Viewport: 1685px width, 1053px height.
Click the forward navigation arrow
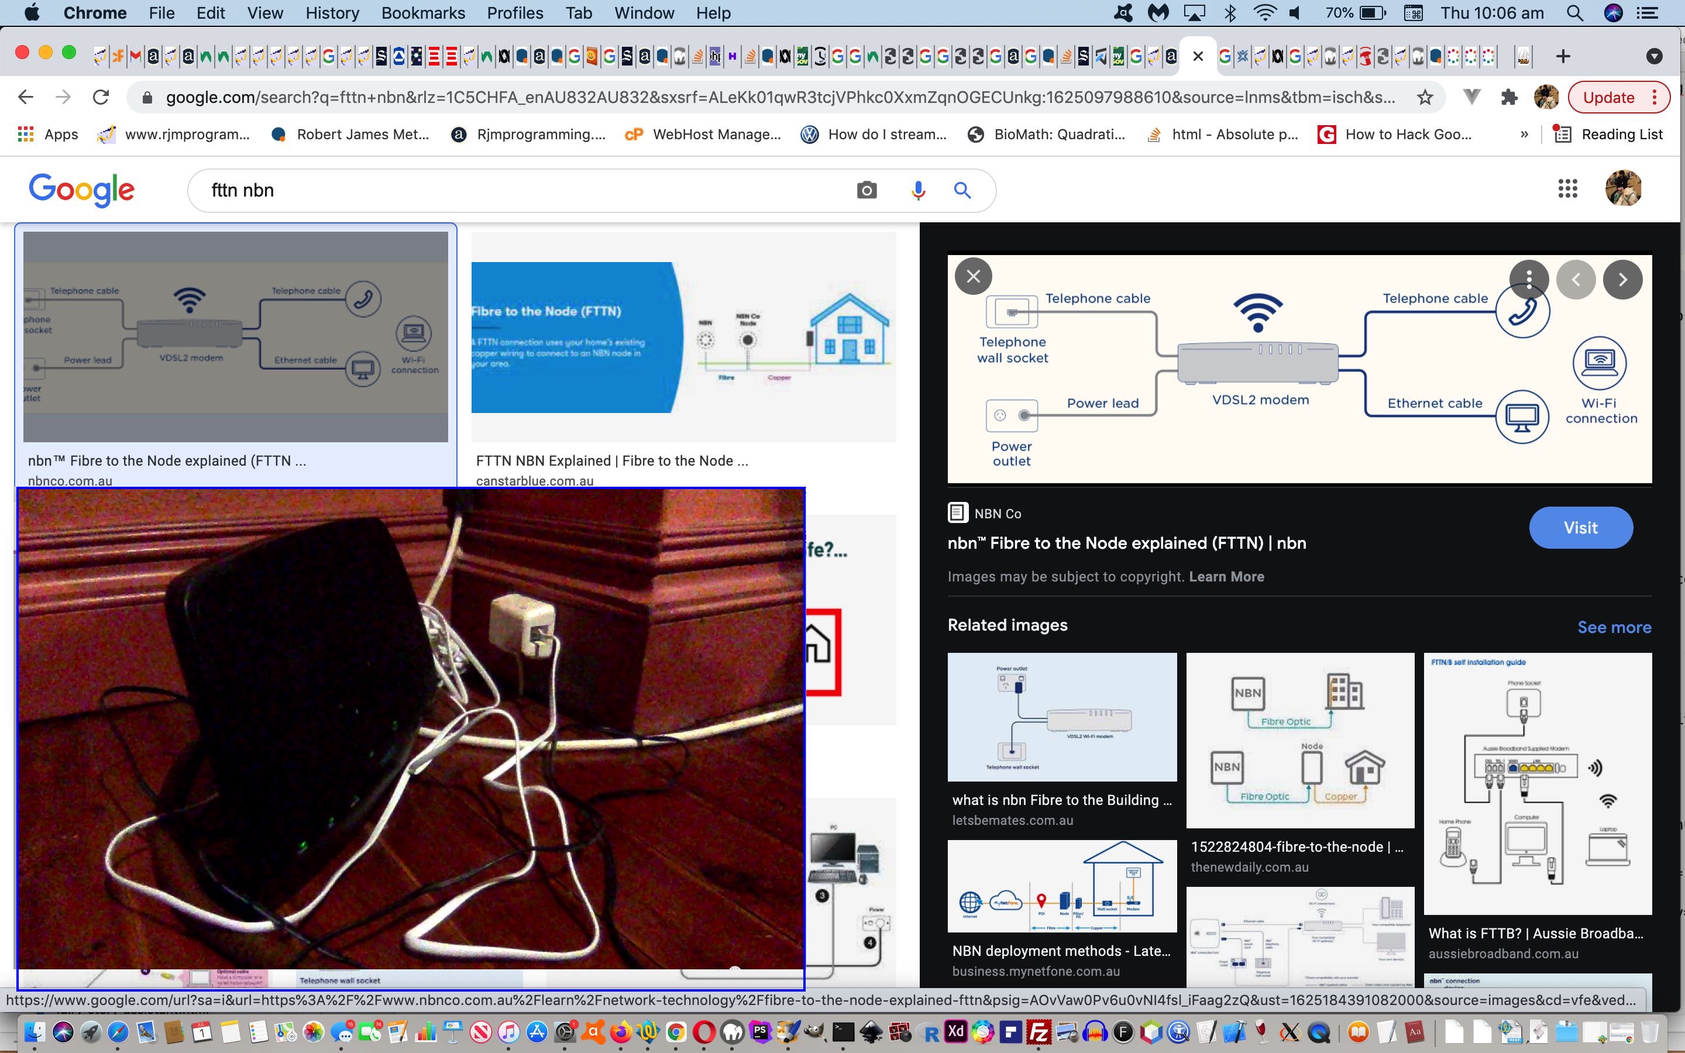[x=63, y=98]
